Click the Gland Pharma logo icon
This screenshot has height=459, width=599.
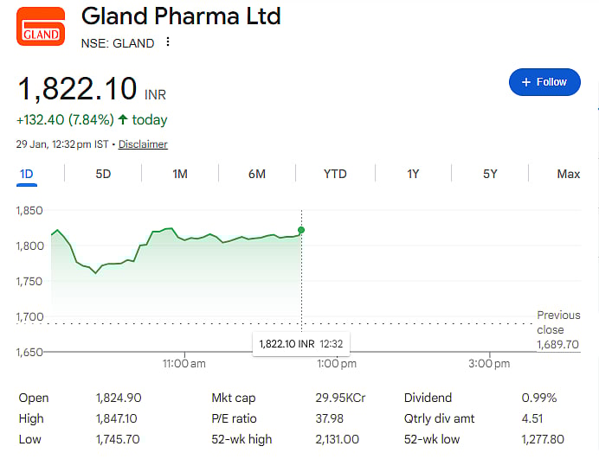pos(41,27)
